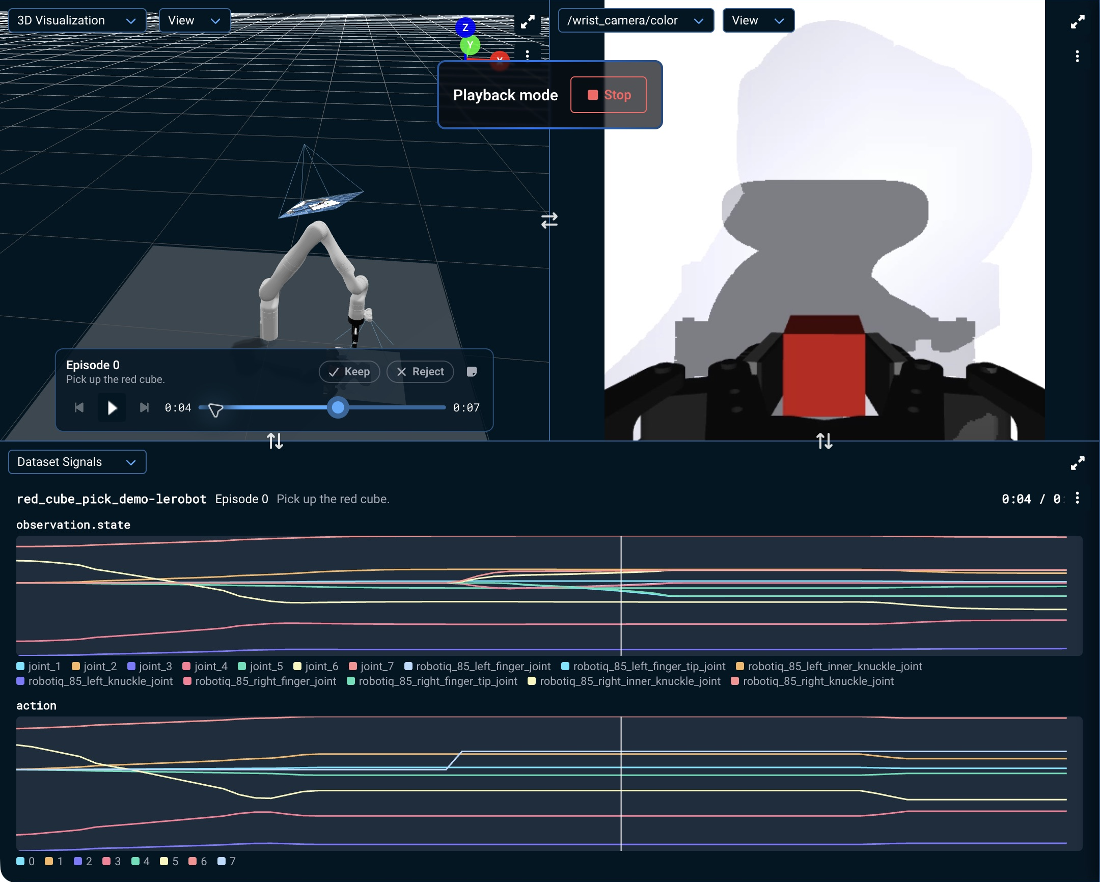
Task: Click the red X axis gizmo
Action: coord(500,60)
